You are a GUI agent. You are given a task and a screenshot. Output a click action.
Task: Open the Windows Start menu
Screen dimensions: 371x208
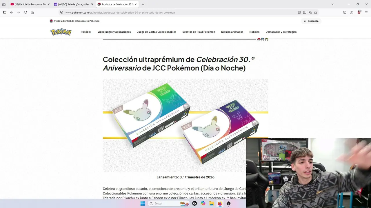[x=143, y=203]
